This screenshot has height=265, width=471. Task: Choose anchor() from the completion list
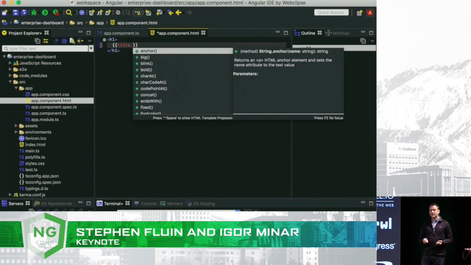[x=183, y=51]
